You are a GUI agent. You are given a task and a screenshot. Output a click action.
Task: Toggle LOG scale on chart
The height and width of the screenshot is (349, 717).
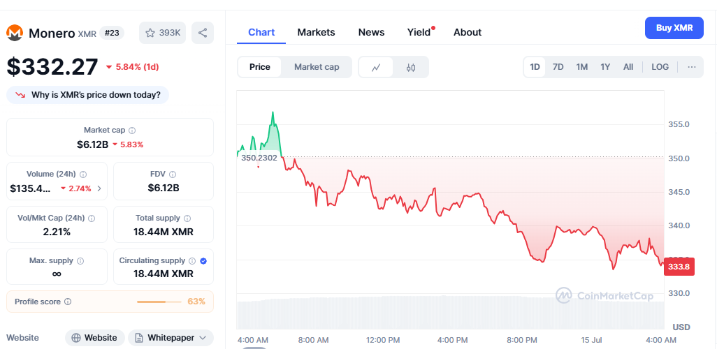click(x=660, y=67)
